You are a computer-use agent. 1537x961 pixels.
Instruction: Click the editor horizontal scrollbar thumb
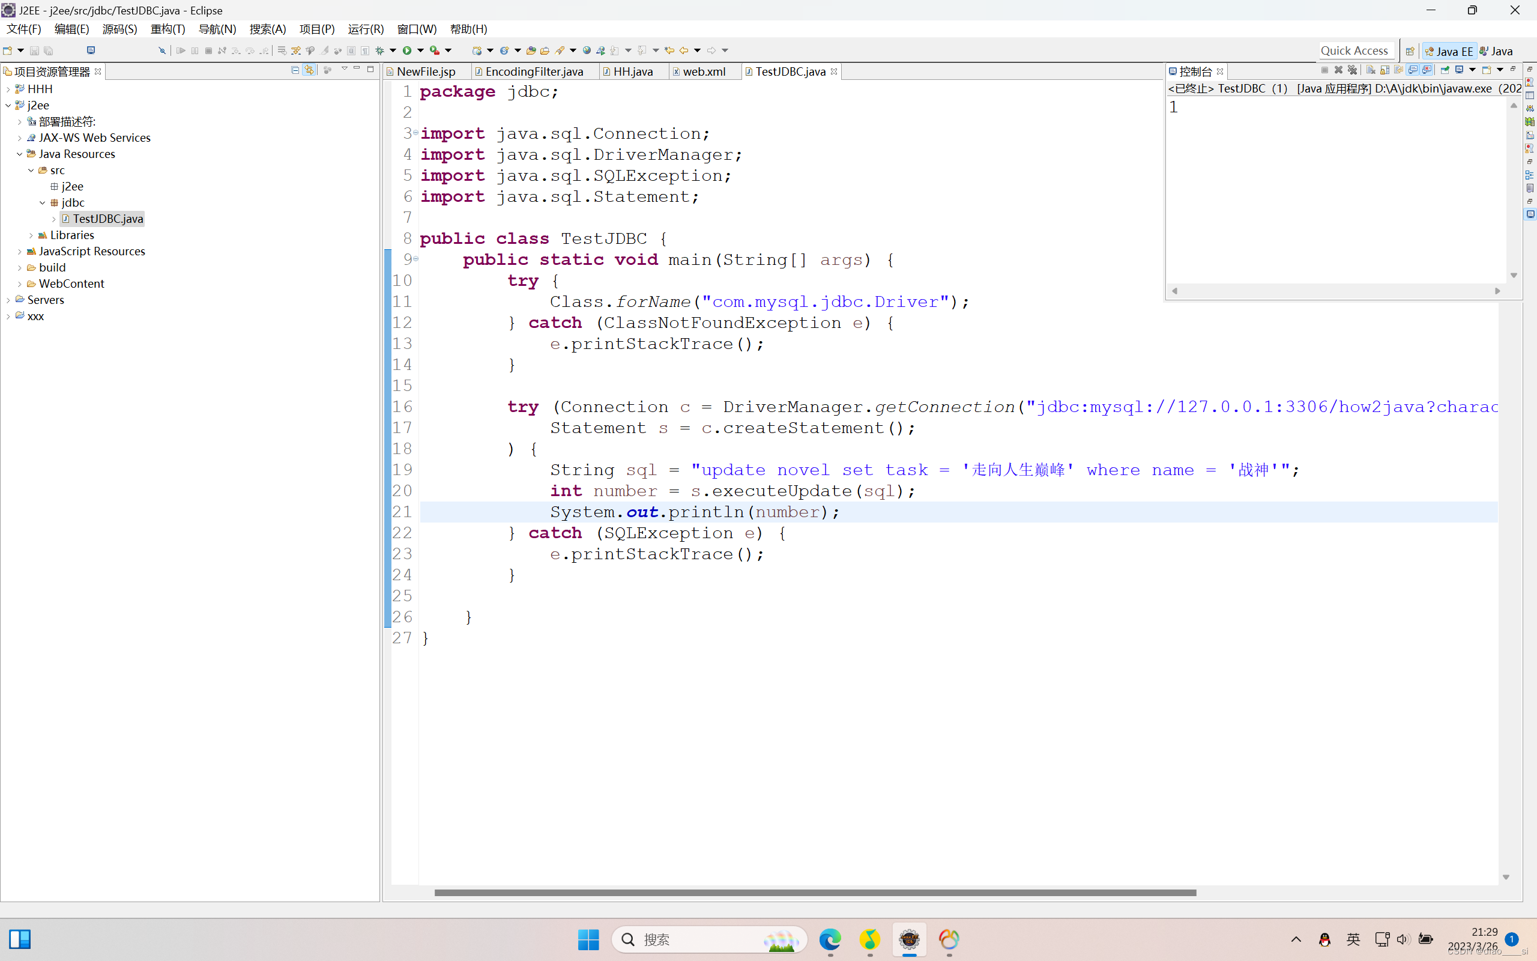point(815,893)
